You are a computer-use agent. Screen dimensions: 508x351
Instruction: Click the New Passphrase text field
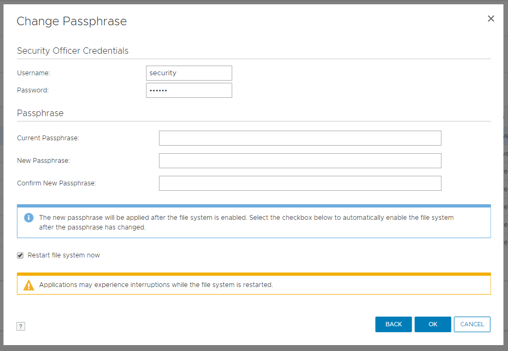point(300,161)
